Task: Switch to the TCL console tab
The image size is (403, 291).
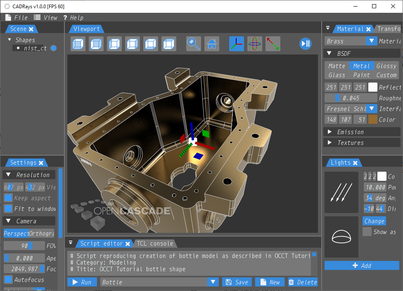Action: coord(155,244)
